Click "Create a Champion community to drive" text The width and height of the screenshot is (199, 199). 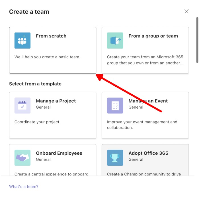click(144, 174)
